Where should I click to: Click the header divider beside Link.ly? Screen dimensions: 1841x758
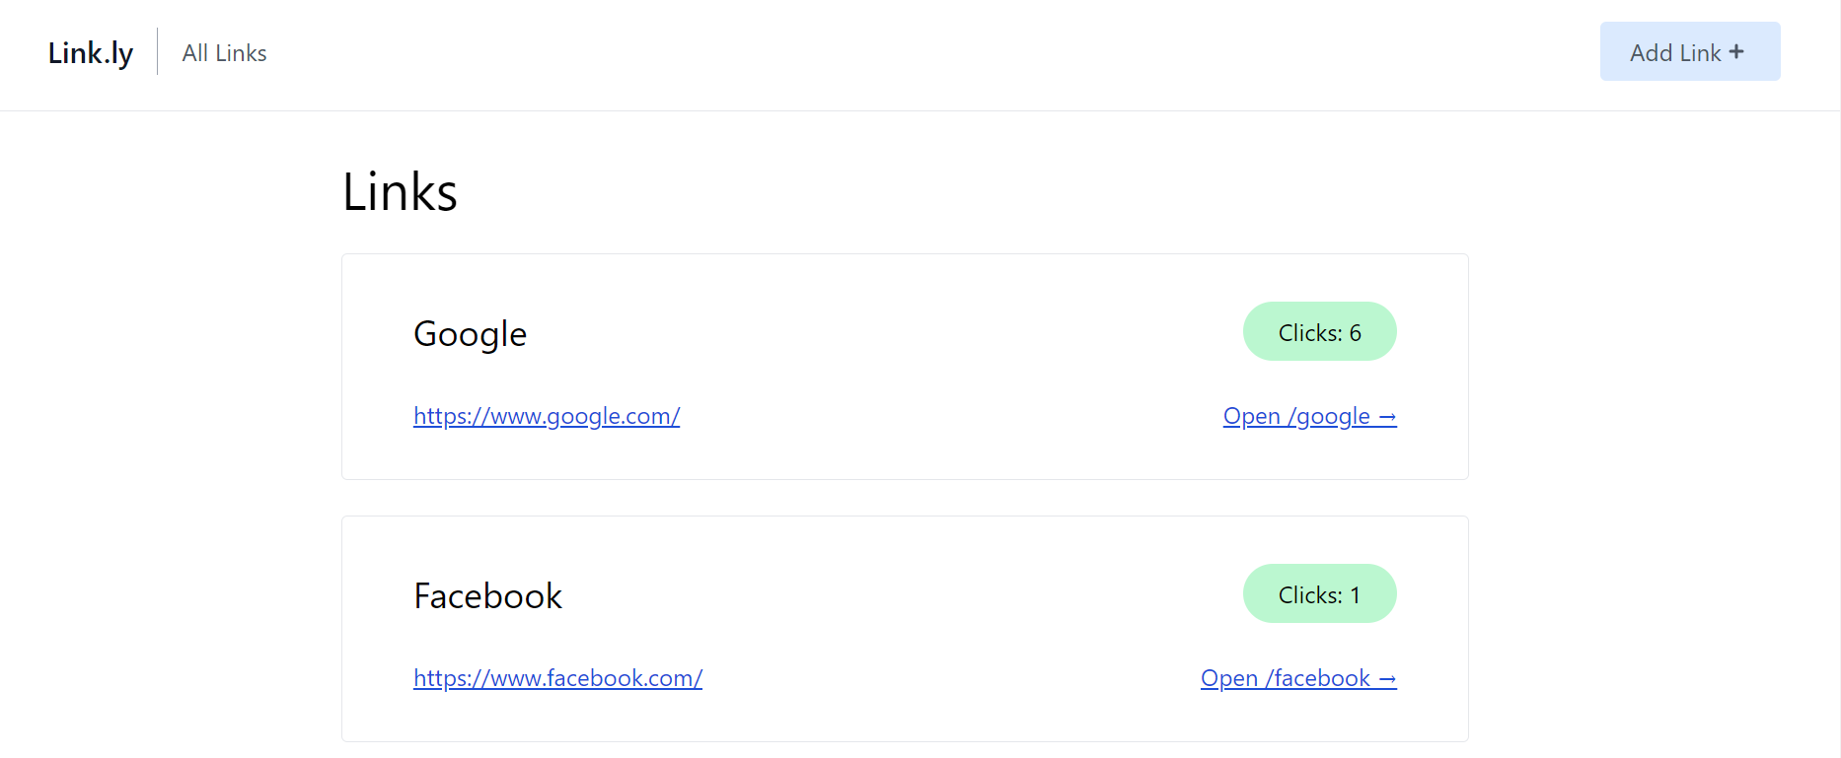158,51
